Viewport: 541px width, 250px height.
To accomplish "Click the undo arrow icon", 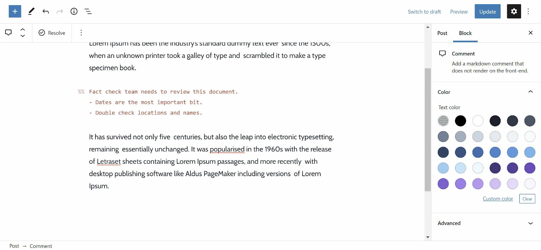I will tap(46, 11).
